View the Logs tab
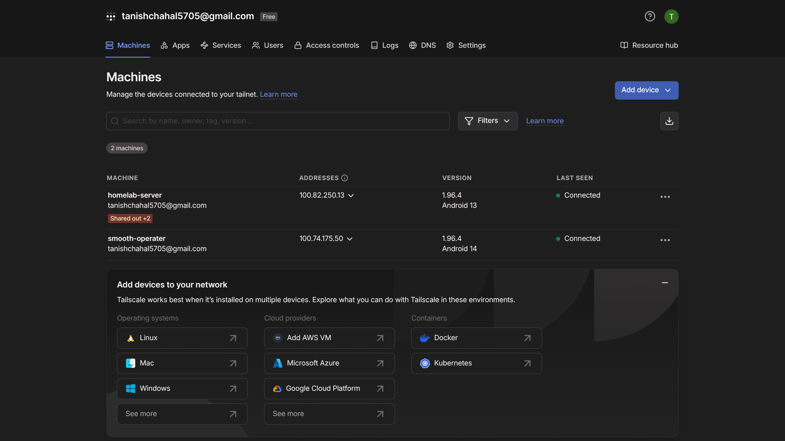 click(x=384, y=45)
